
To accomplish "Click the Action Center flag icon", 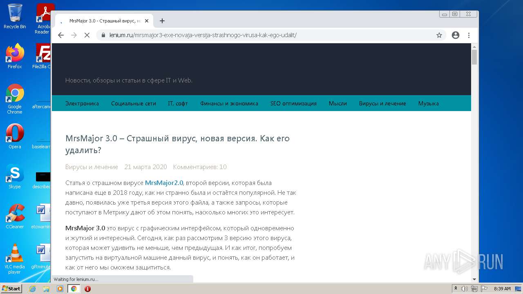I will pos(484,289).
